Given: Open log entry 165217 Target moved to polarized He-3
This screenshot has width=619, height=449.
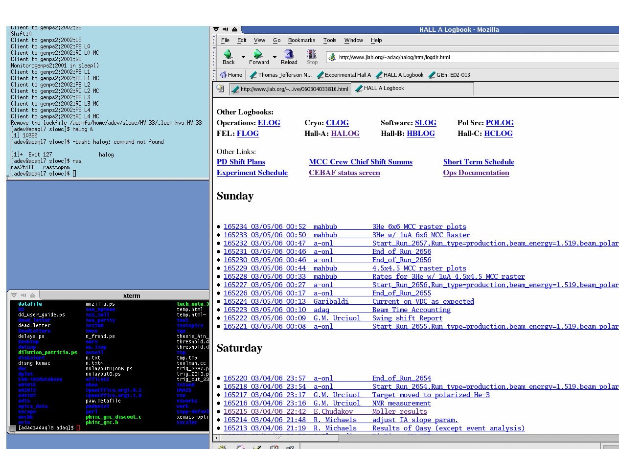Looking at the screenshot, I should click(357, 395).
